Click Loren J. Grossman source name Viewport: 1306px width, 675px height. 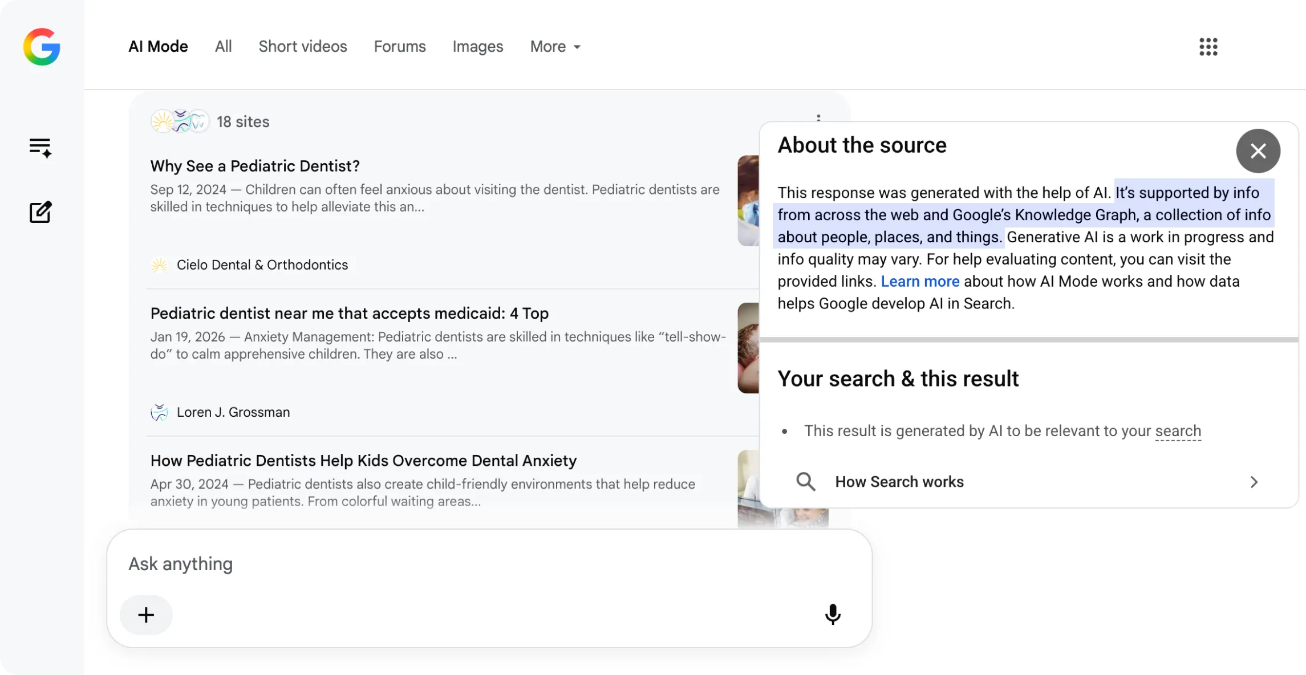(x=233, y=412)
